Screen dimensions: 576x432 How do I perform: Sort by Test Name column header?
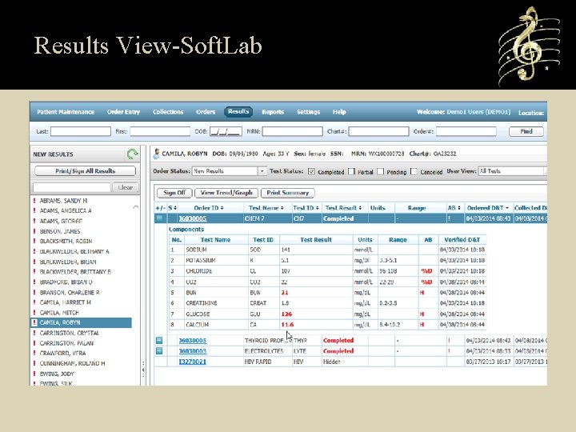(x=266, y=208)
